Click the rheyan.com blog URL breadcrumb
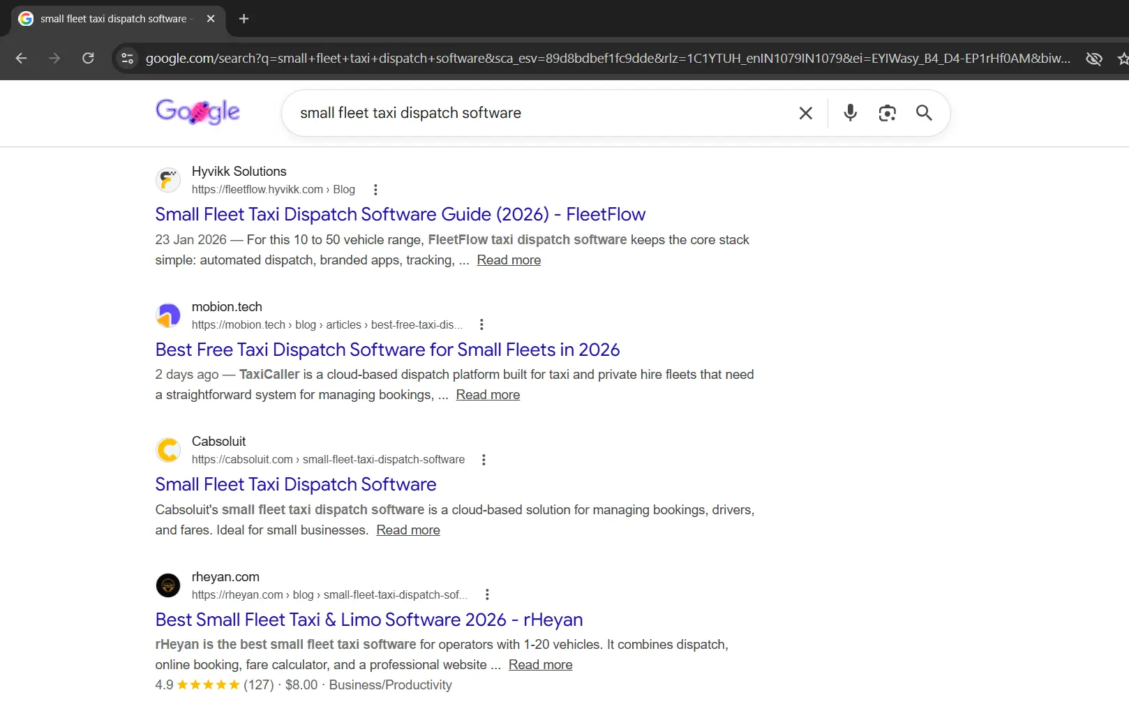Screen dimensions: 1129x711 (x=330, y=594)
